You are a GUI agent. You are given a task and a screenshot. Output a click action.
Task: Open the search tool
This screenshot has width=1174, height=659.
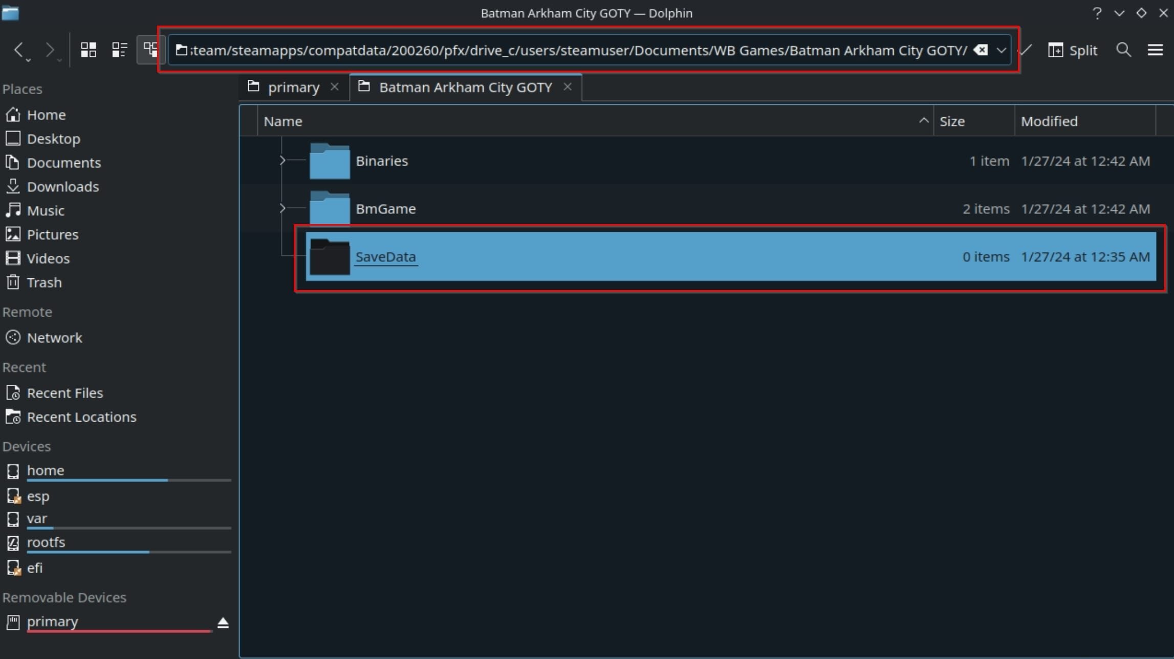(1123, 50)
